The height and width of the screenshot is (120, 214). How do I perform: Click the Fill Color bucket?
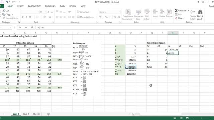pos(44,17)
